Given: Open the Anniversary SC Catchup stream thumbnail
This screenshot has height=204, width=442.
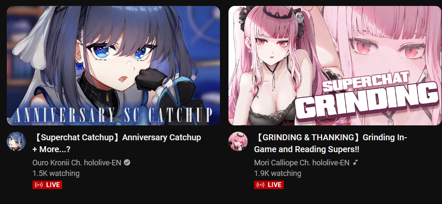Looking at the screenshot, I should (x=113, y=65).
